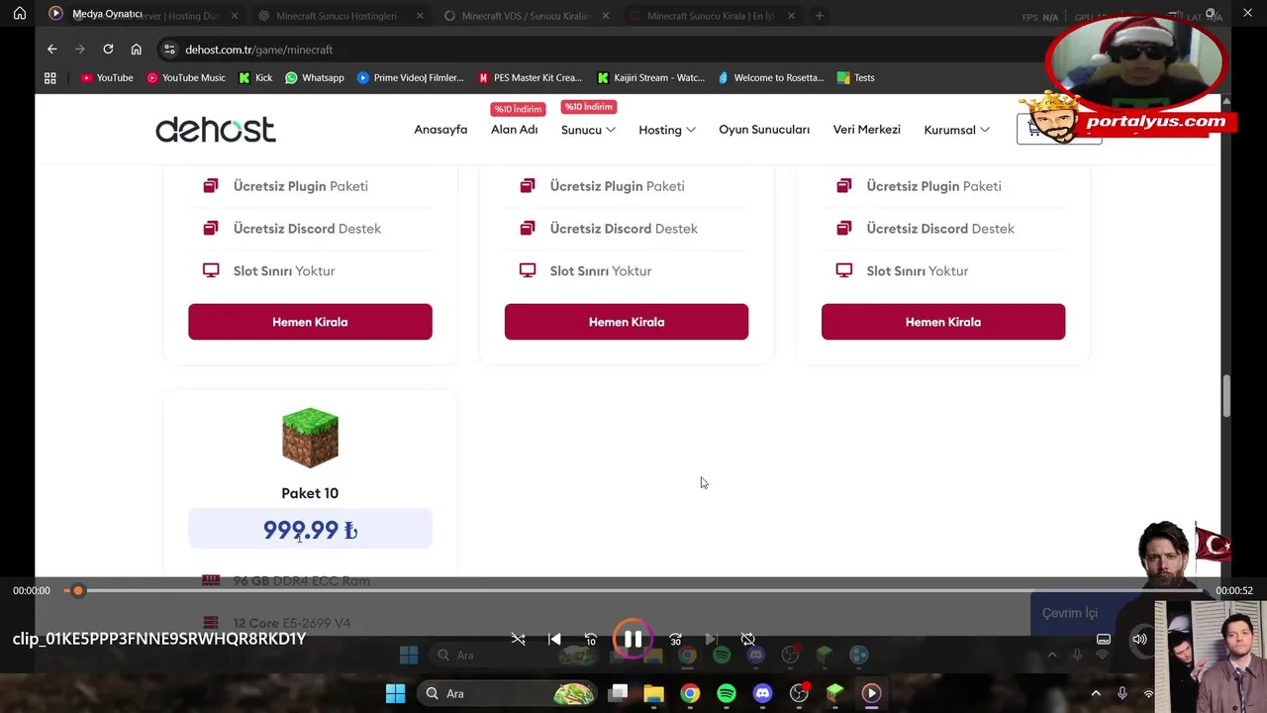Viewport: 1267px width, 713px height.
Task: Open the Prime Video bookmark
Action: point(410,77)
